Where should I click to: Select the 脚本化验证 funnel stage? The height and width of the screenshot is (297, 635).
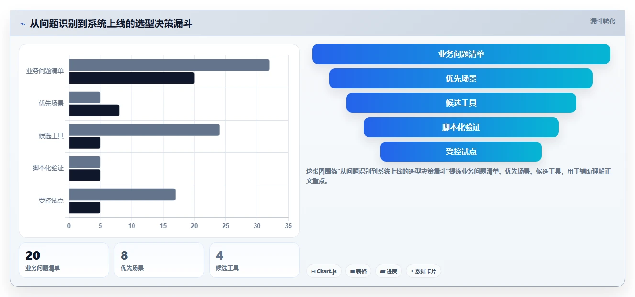tap(461, 127)
